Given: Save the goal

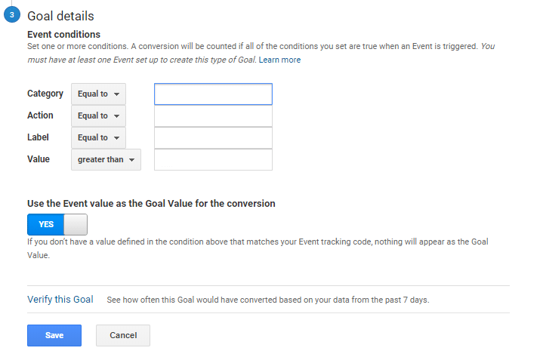Looking at the screenshot, I should coord(54,335).
